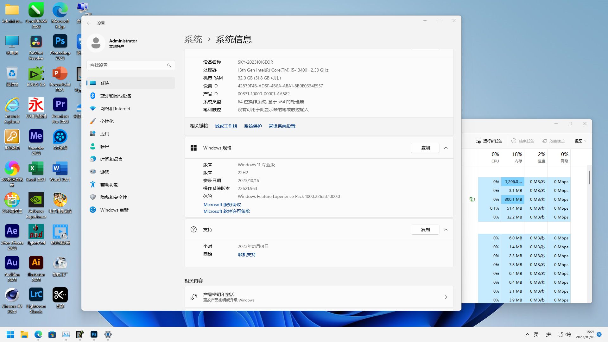The width and height of the screenshot is (608, 342).
Task: Launch Photoshop 2023 from desktop
Action: [60, 47]
